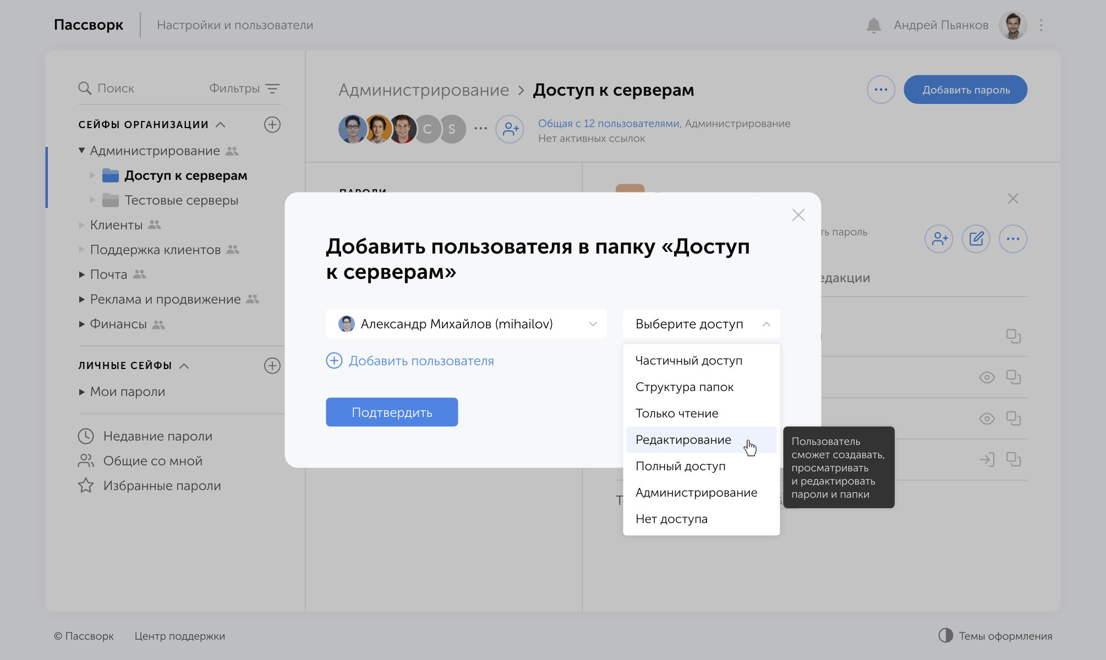1106x660 pixels.
Task: Click the plus icon next to Личные сейфы
Action: (x=272, y=366)
